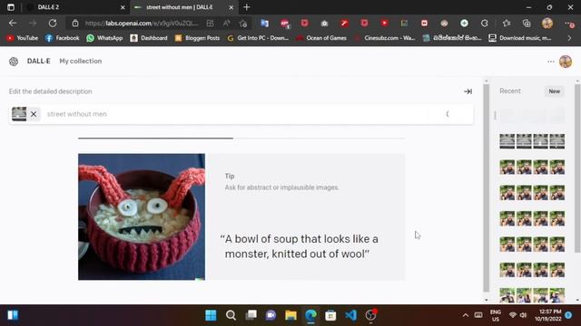Open taskbar Search
This screenshot has height=326, width=581.
231,315
